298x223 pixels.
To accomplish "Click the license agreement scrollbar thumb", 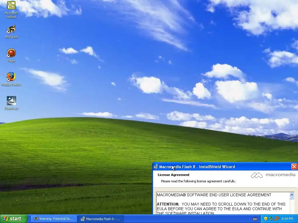I will [292, 198].
